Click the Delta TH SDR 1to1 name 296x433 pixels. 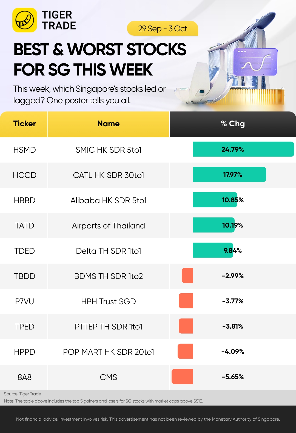pyautogui.click(x=109, y=251)
